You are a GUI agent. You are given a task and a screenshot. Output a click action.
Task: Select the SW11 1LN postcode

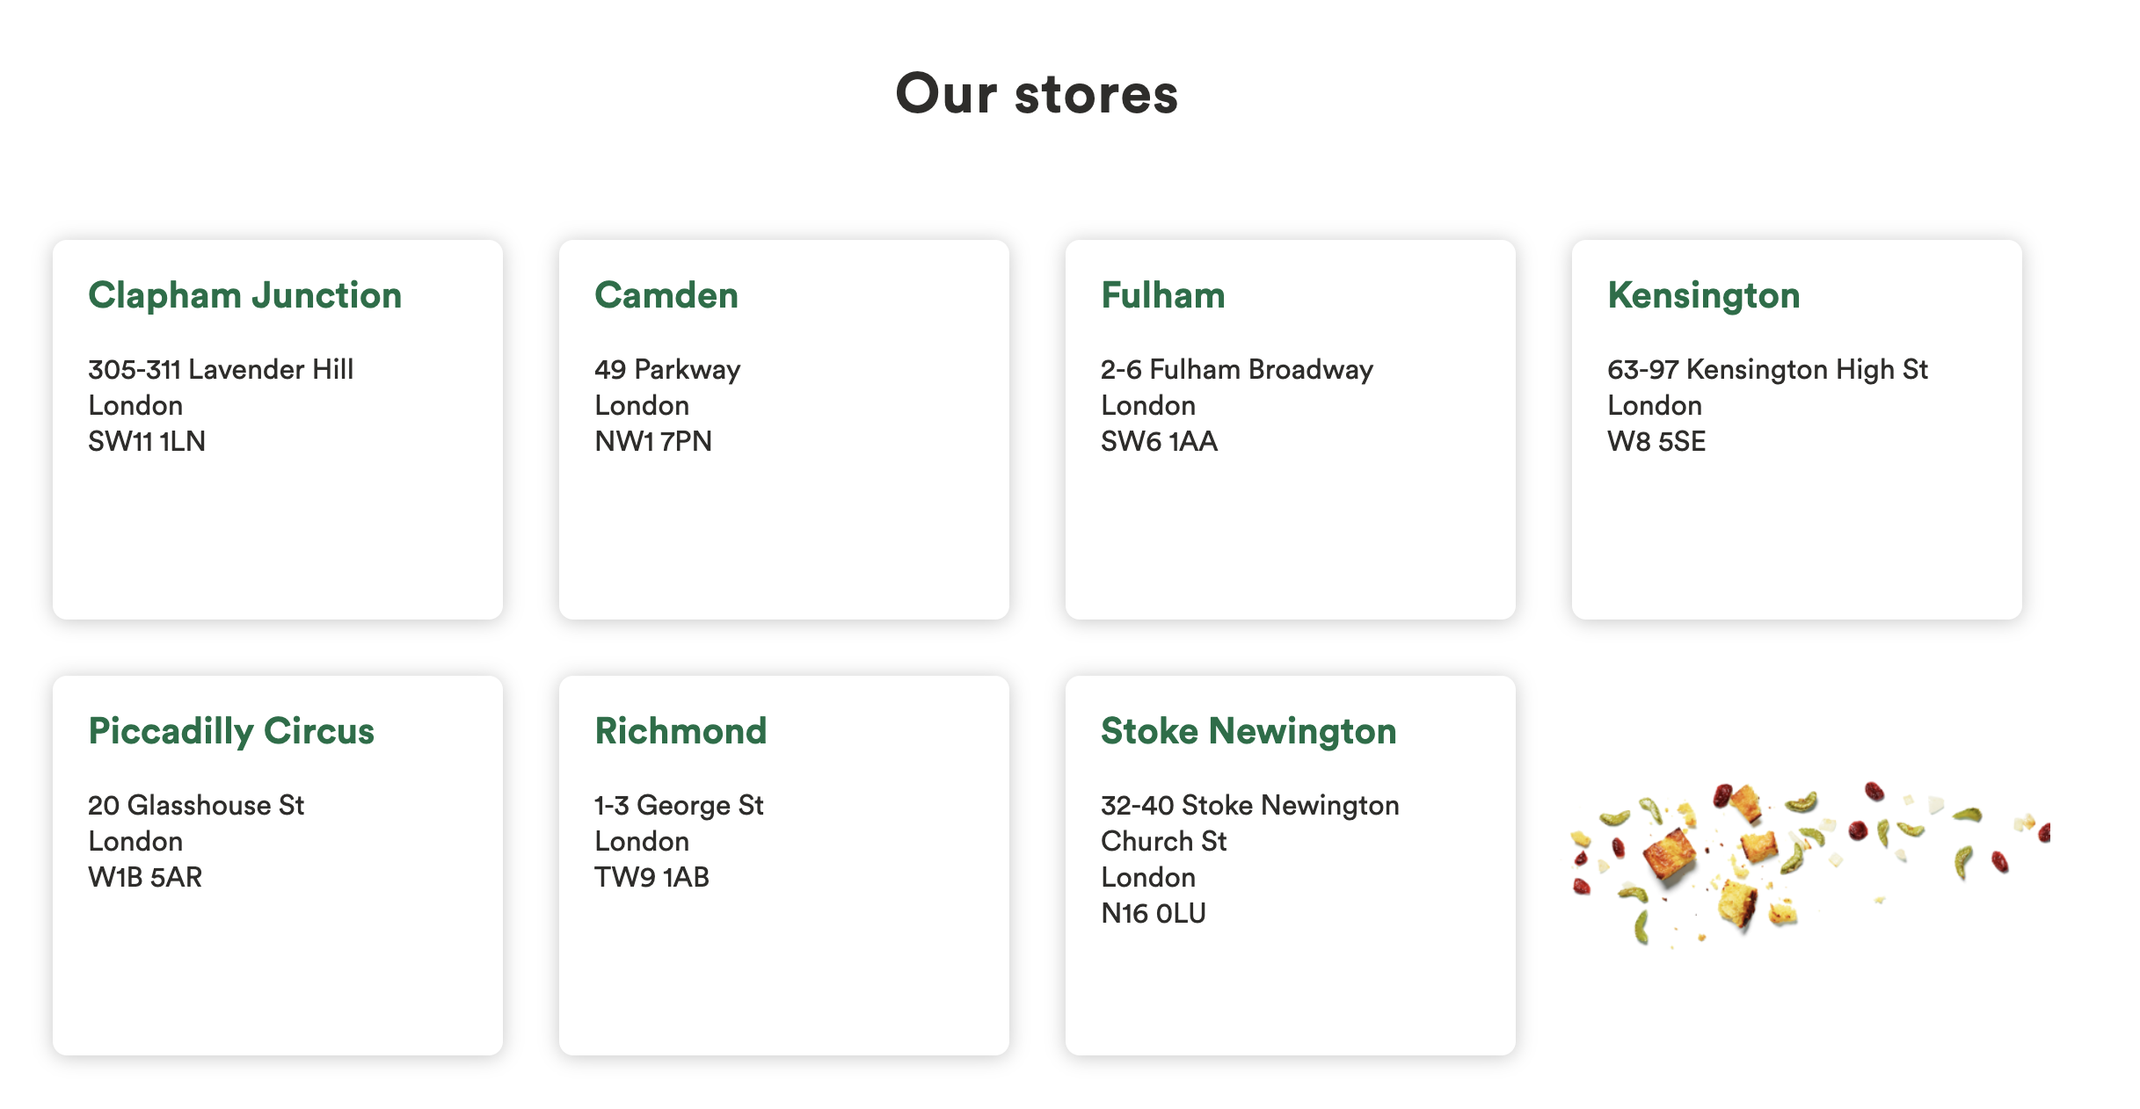pyautogui.click(x=147, y=441)
